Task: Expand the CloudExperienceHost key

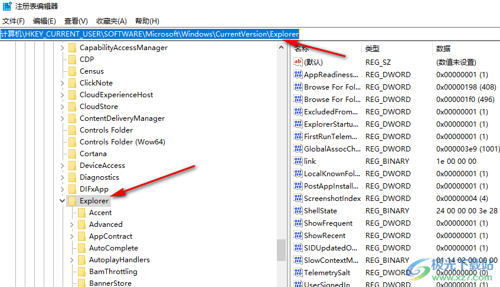Action: [x=63, y=95]
